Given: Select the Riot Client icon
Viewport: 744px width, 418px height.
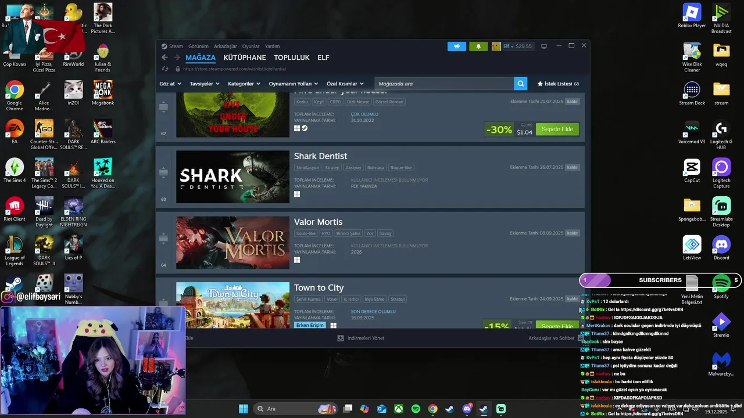Looking at the screenshot, I should point(15,210).
